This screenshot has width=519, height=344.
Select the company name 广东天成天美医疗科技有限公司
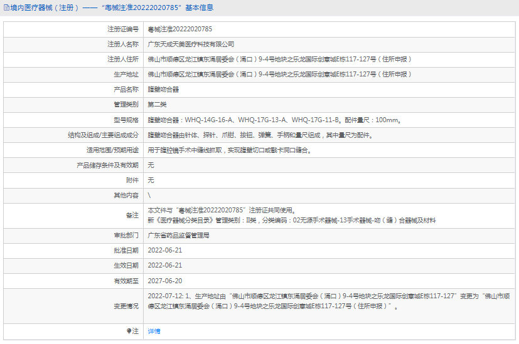tap(191, 44)
